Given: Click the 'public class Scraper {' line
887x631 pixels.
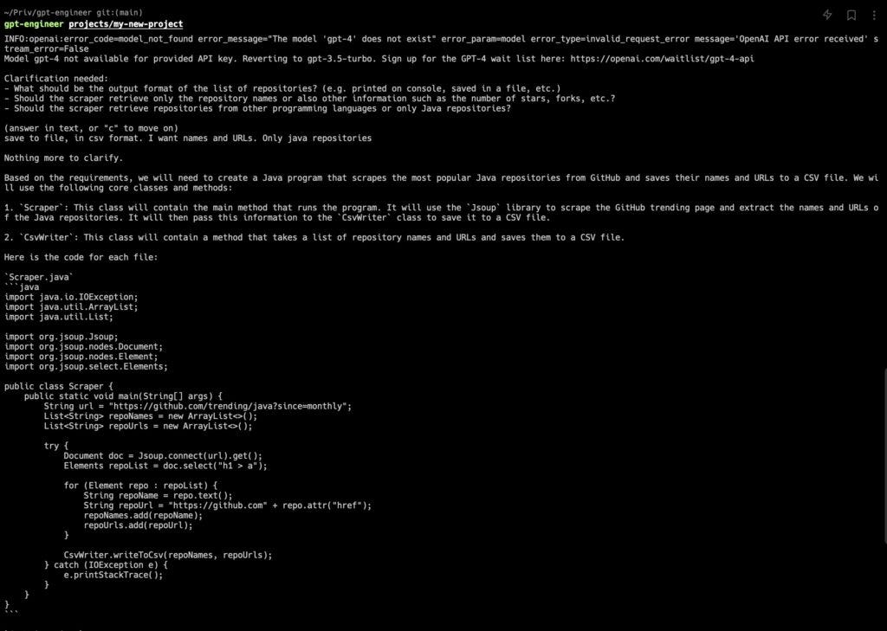Looking at the screenshot, I should 59,387.
